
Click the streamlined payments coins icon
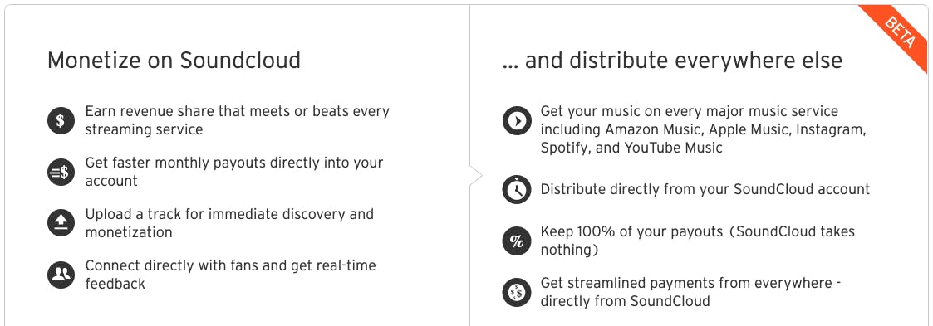point(516,291)
